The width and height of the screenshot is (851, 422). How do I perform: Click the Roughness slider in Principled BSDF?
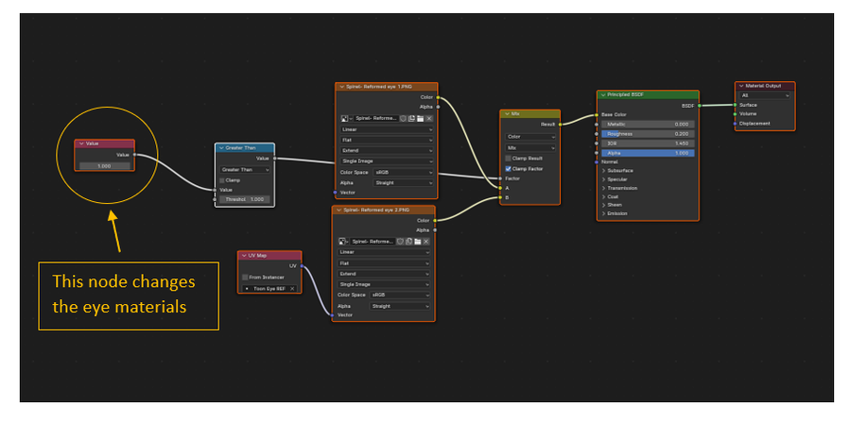click(648, 134)
